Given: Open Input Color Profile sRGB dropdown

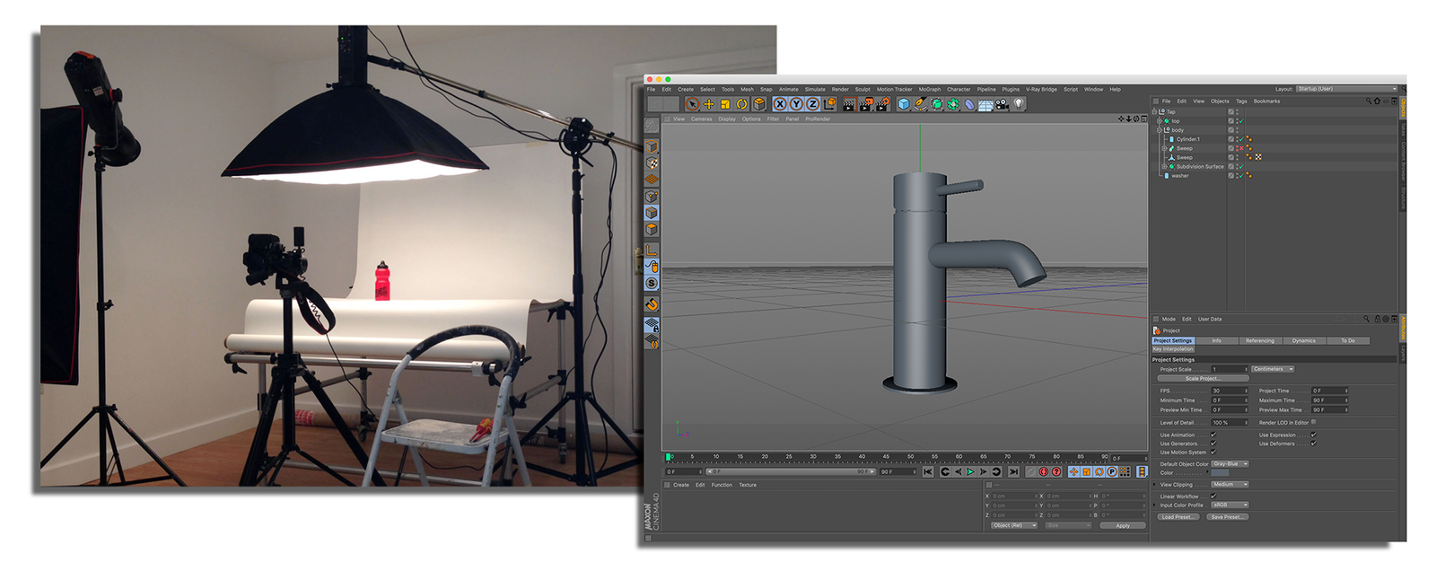Looking at the screenshot, I should tap(1230, 505).
